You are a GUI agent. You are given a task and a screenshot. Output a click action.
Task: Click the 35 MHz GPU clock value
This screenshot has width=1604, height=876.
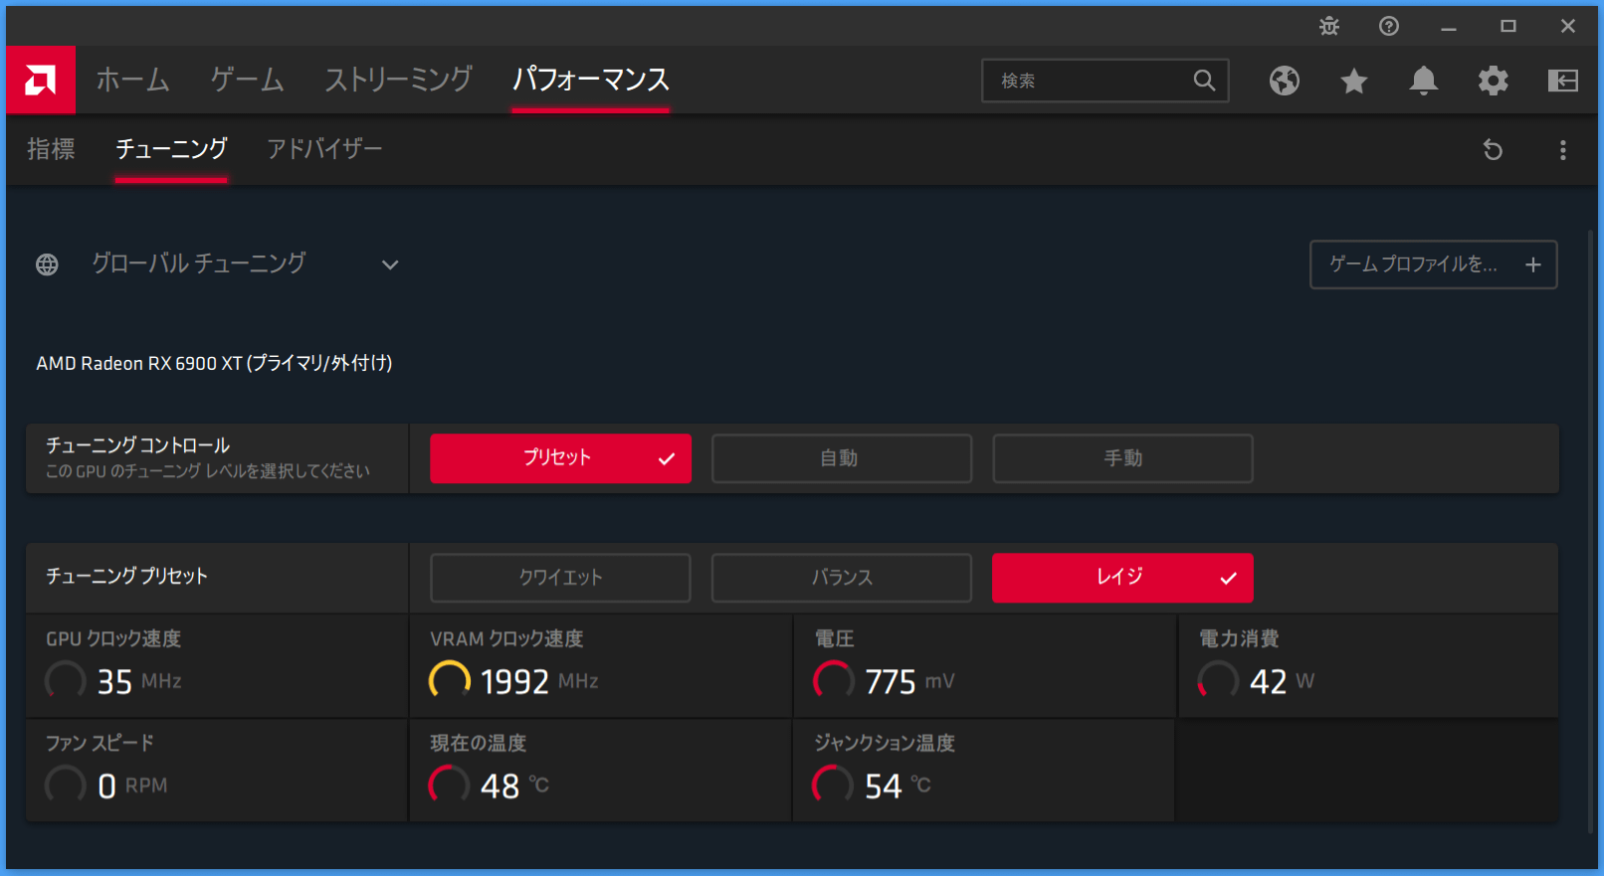pyautogui.click(x=139, y=681)
